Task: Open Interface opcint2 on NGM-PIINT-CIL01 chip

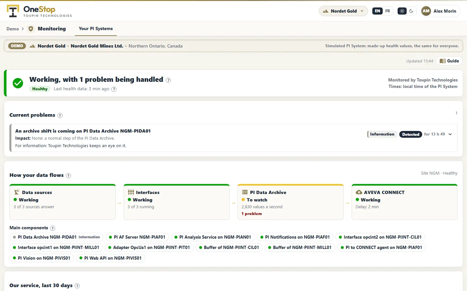Action: (x=380, y=237)
